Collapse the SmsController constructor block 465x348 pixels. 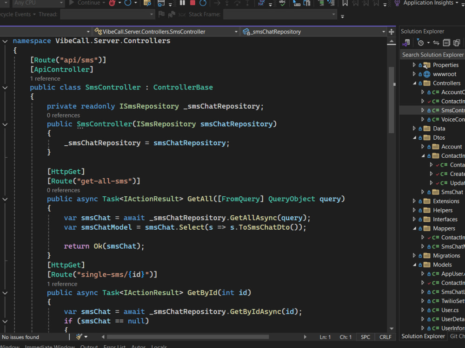5,124
